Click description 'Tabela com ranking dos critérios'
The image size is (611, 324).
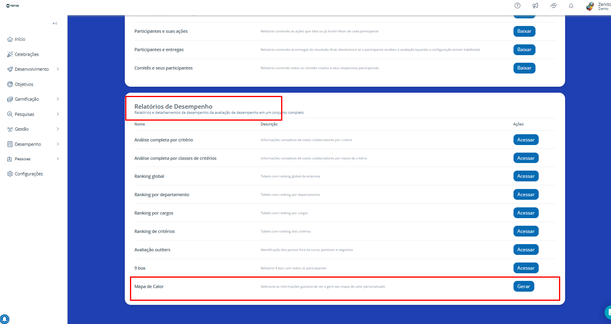coord(286,231)
